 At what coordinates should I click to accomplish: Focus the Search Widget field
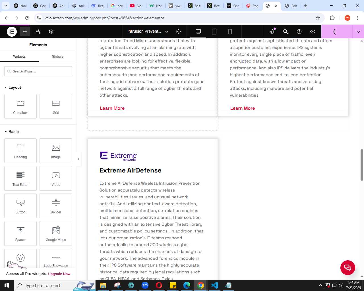(38, 71)
